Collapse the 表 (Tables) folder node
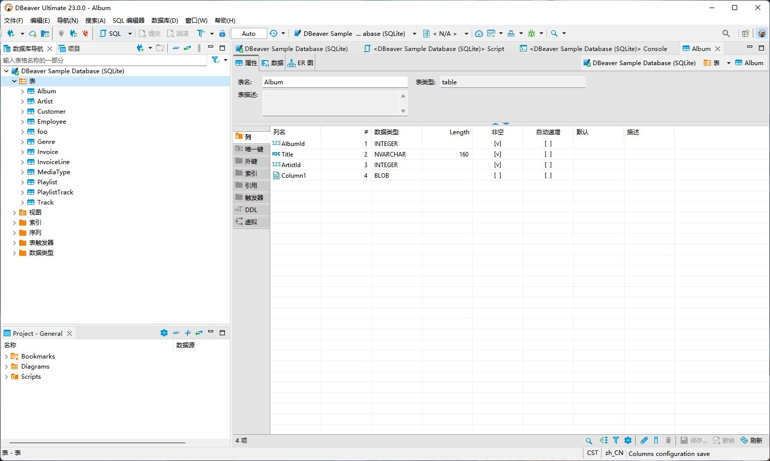 click(x=14, y=81)
